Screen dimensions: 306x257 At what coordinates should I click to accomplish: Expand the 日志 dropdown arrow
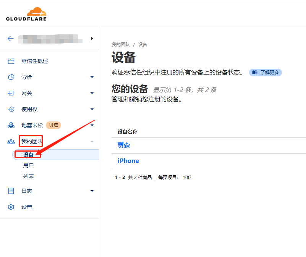(92, 191)
